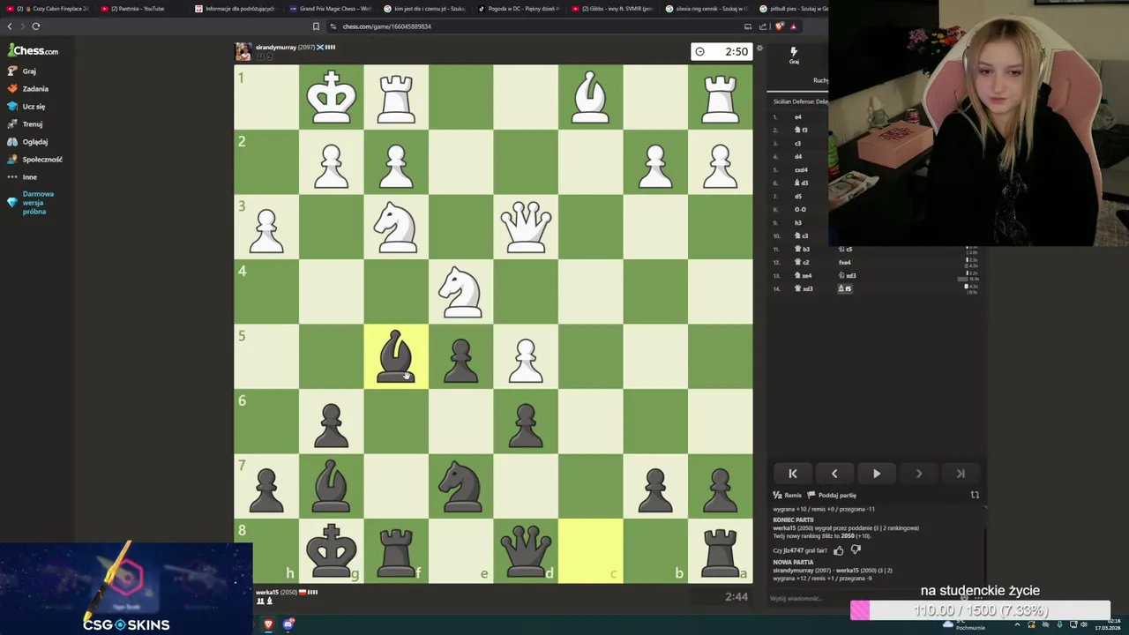Offer a draw with Remis button
This screenshot has height=635, width=1129.
[x=788, y=495]
